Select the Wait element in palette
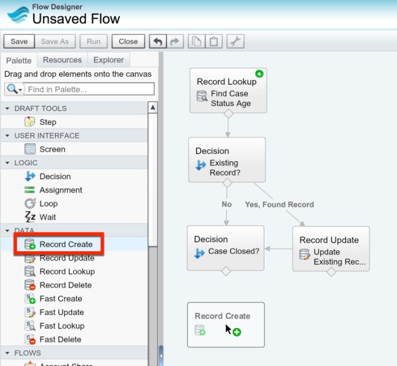Image resolution: width=397 pixels, height=366 pixels. (x=47, y=217)
